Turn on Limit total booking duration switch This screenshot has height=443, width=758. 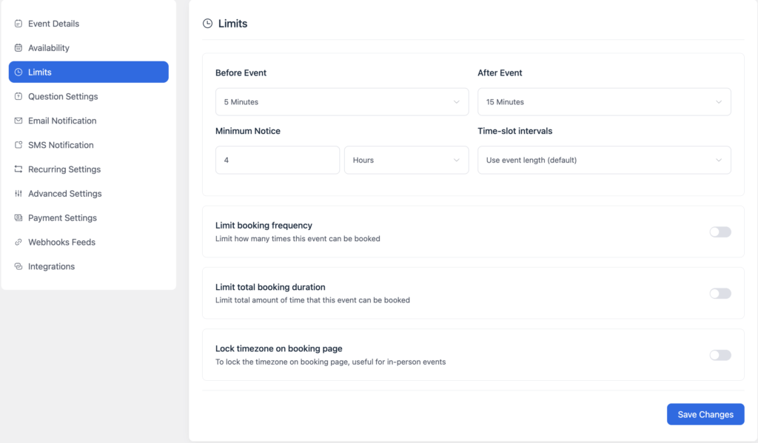pos(720,294)
